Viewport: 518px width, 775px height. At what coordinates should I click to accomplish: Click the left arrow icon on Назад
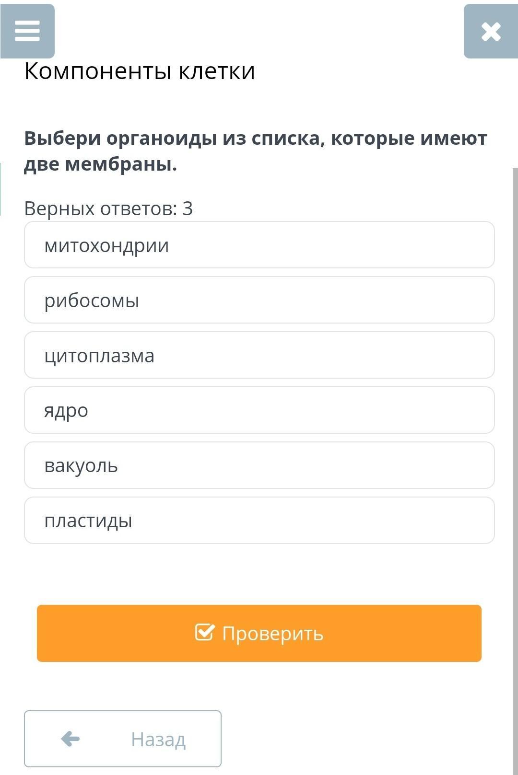[x=71, y=739]
